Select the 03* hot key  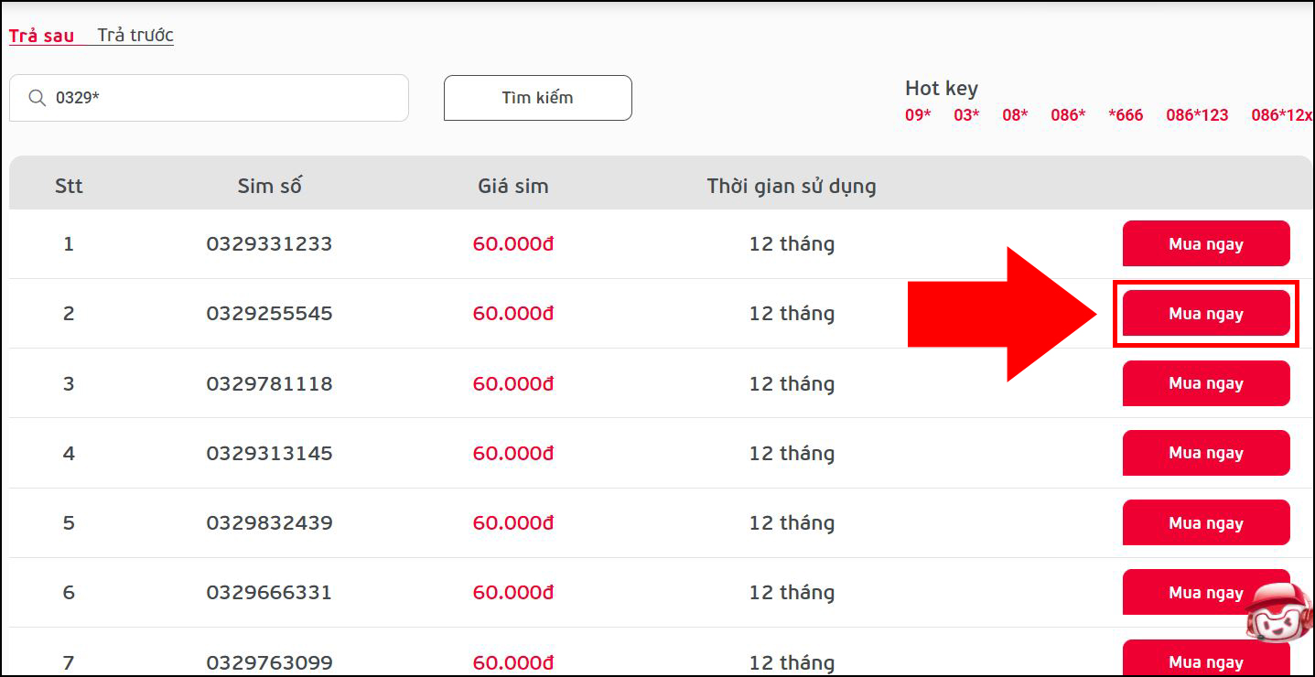(x=966, y=115)
